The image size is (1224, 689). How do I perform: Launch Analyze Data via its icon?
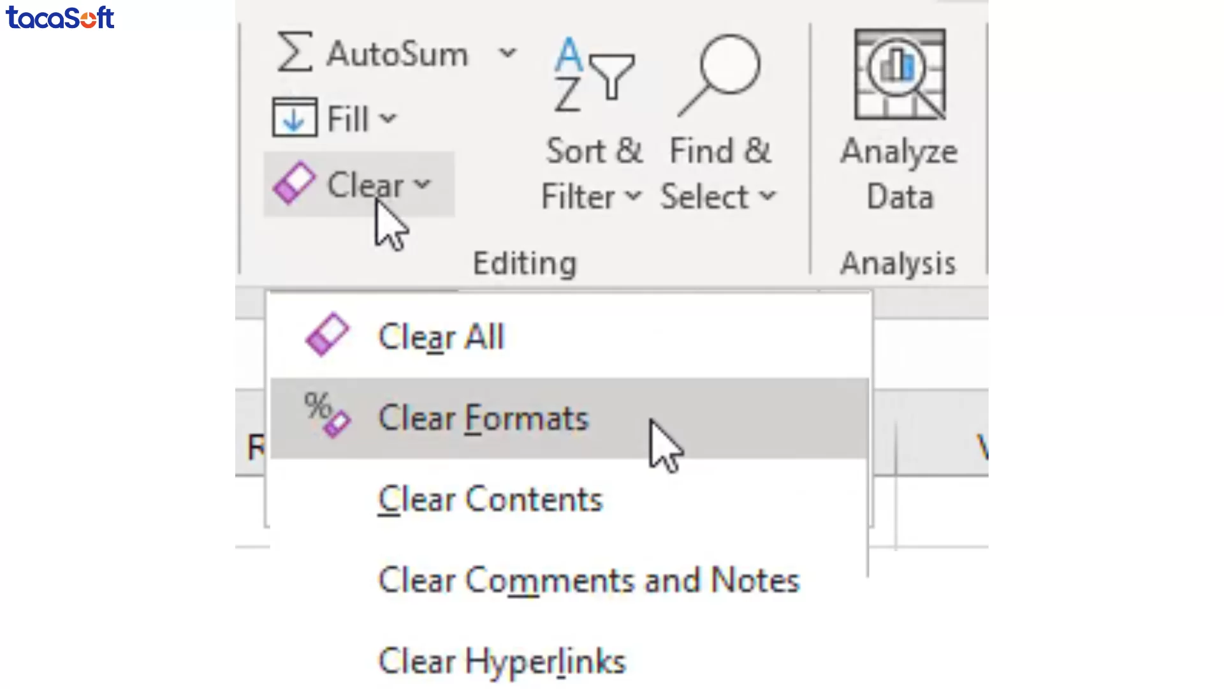pyautogui.click(x=899, y=73)
